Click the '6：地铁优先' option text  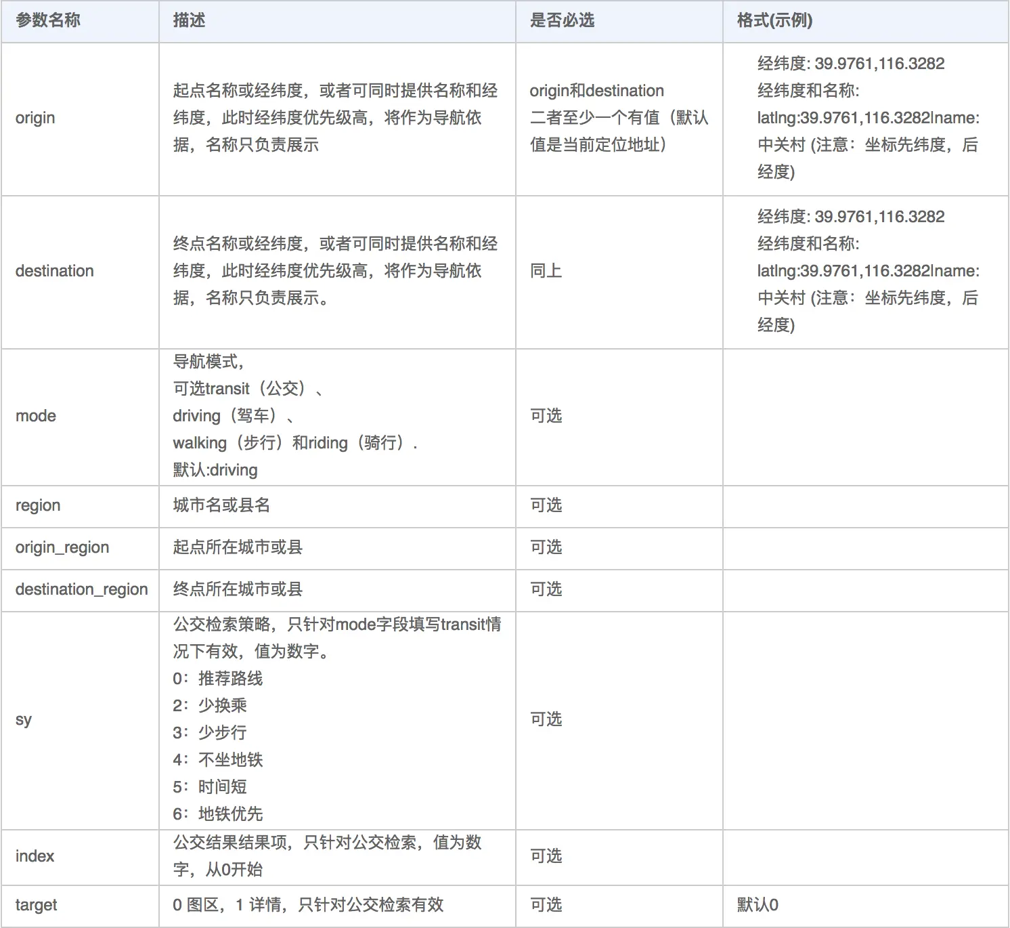pyautogui.click(x=218, y=814)
